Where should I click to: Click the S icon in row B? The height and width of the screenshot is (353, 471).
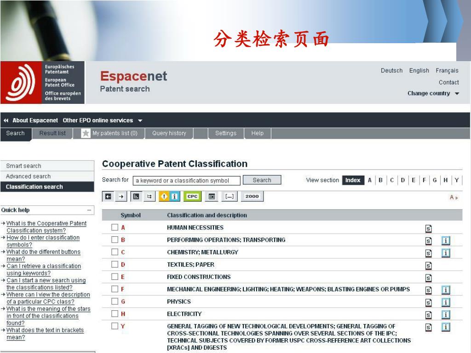click(429, 241)
